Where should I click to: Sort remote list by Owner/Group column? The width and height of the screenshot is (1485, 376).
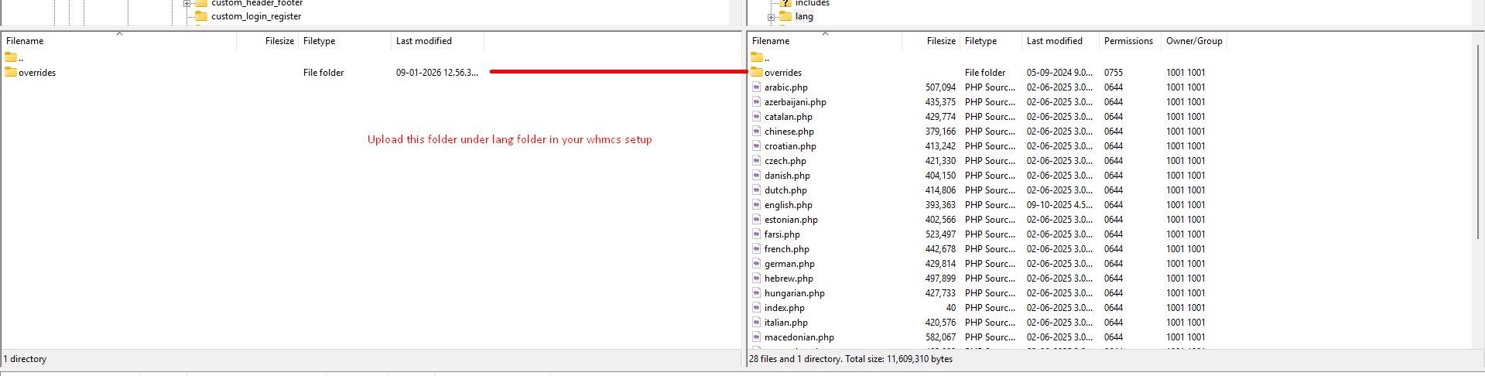1193,41
